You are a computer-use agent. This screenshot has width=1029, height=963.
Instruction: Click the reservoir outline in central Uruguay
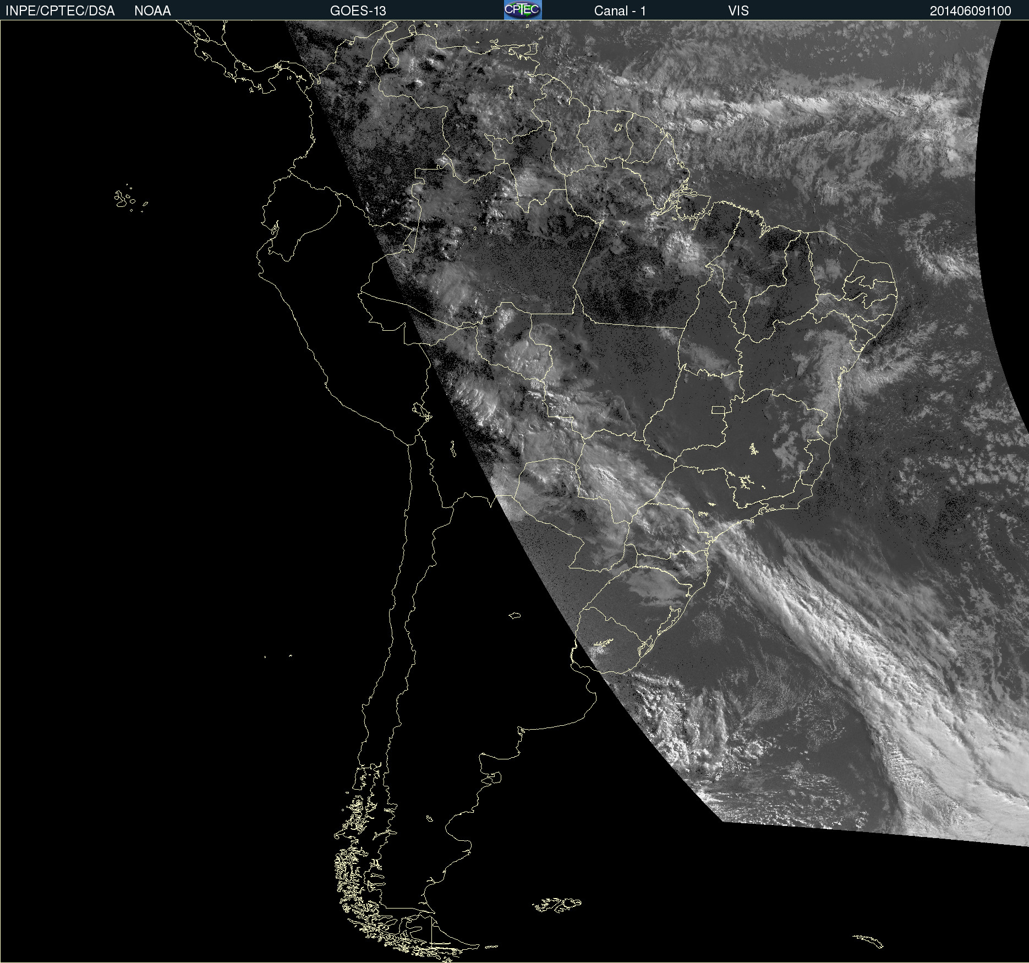[603, 643]
